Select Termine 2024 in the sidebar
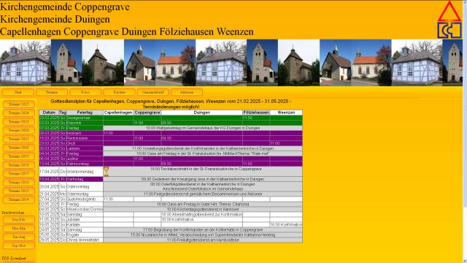The height and width of the screenshot is (263, 467). (19, 113)
